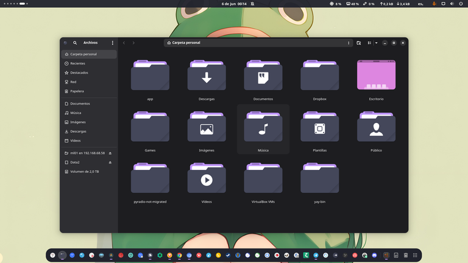468x263 pixels.
Task: Launch Discord from the dock
Action: pyautogui.click(x=374, y=255)
